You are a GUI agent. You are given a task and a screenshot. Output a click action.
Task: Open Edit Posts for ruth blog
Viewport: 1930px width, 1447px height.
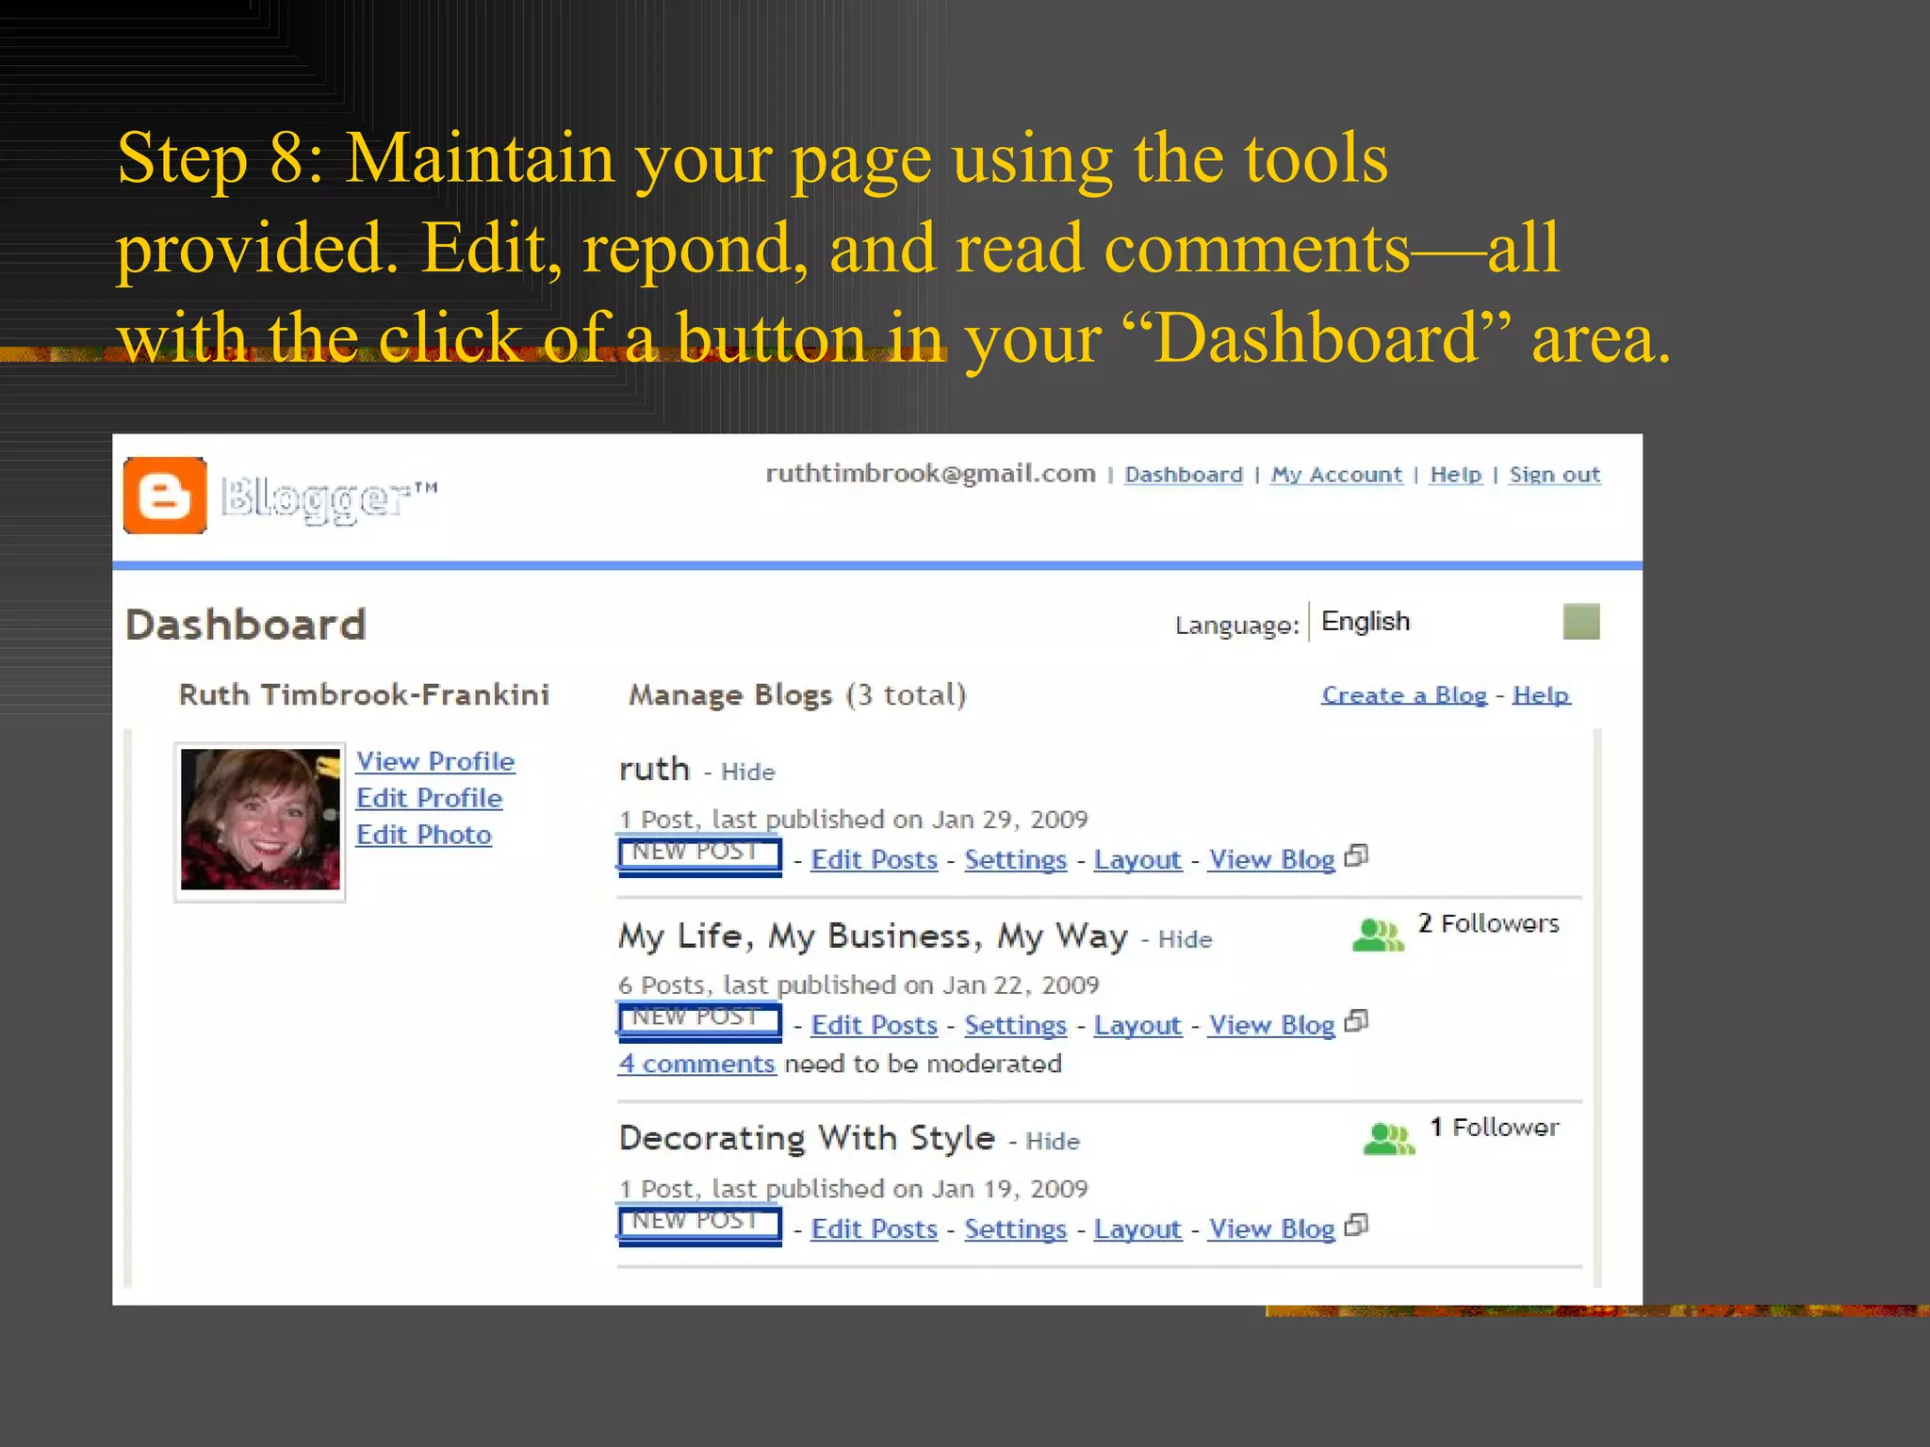click(875, 860)
